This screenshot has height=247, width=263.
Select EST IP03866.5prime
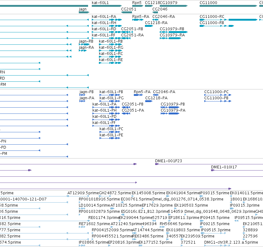click(93, 242)
